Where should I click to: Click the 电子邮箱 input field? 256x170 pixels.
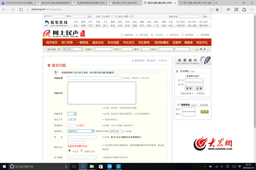coord(82,157)
